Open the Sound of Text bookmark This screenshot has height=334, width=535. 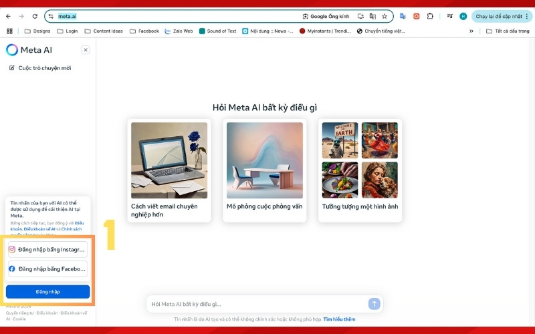(x=218, y=31)
